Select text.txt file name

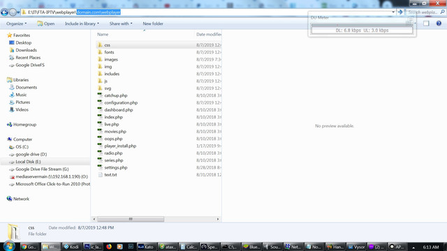(110, 175)
